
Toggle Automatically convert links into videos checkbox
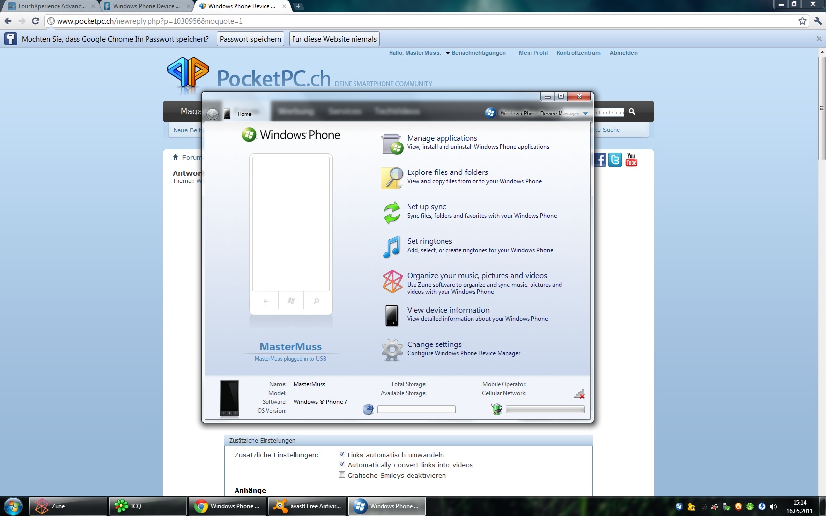click(342, 464)
